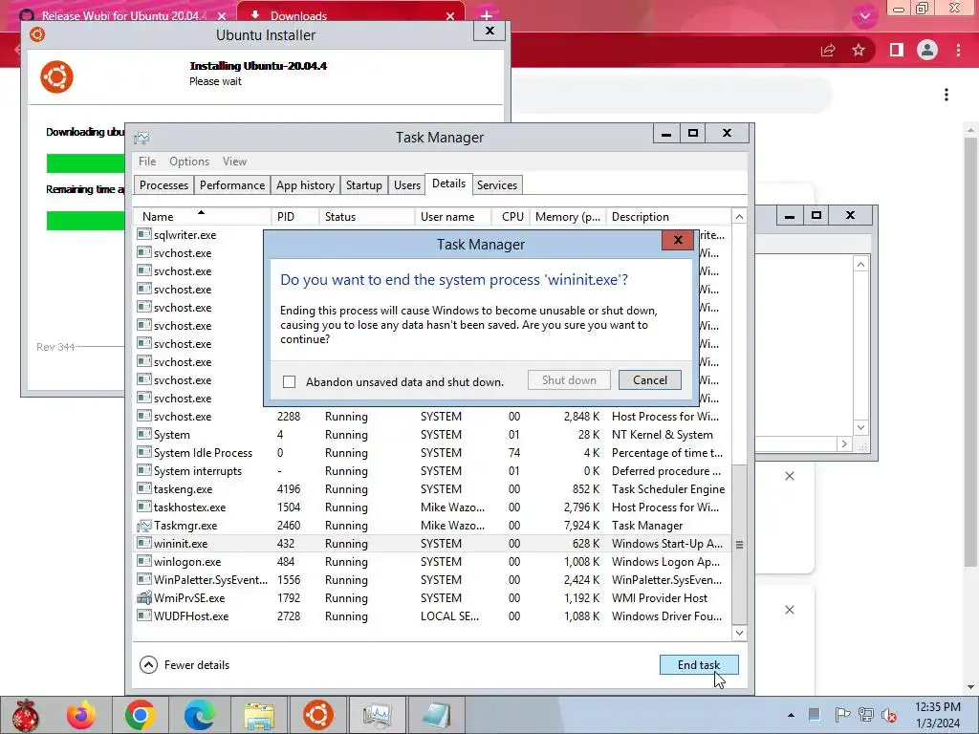
Task: Check Abandon unsaved data and shut down
Action: (289, 381)
